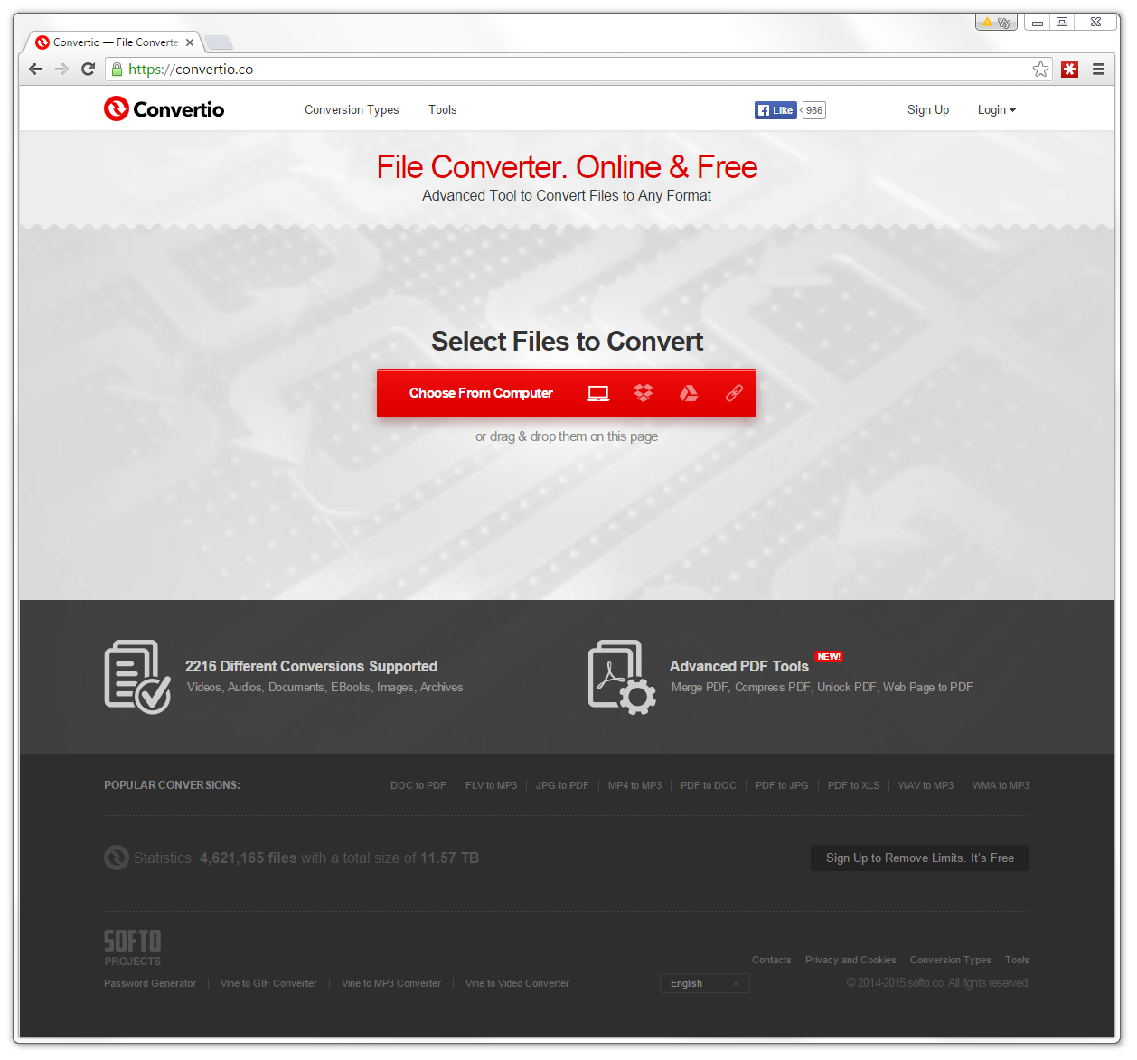The height and width of the screenshot is (1060, 1137).
Task: Click the document checkmark conversions icon
Action: [x=137, y=676]
